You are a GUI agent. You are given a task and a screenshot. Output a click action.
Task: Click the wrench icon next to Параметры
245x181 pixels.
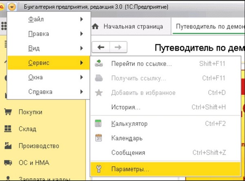(x=98, y=168)
